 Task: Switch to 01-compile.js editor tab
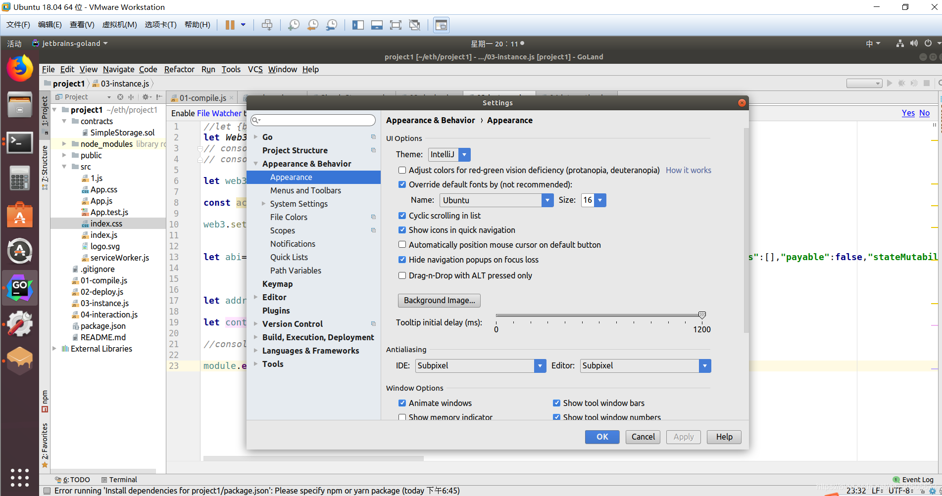[x=202, y=98]
